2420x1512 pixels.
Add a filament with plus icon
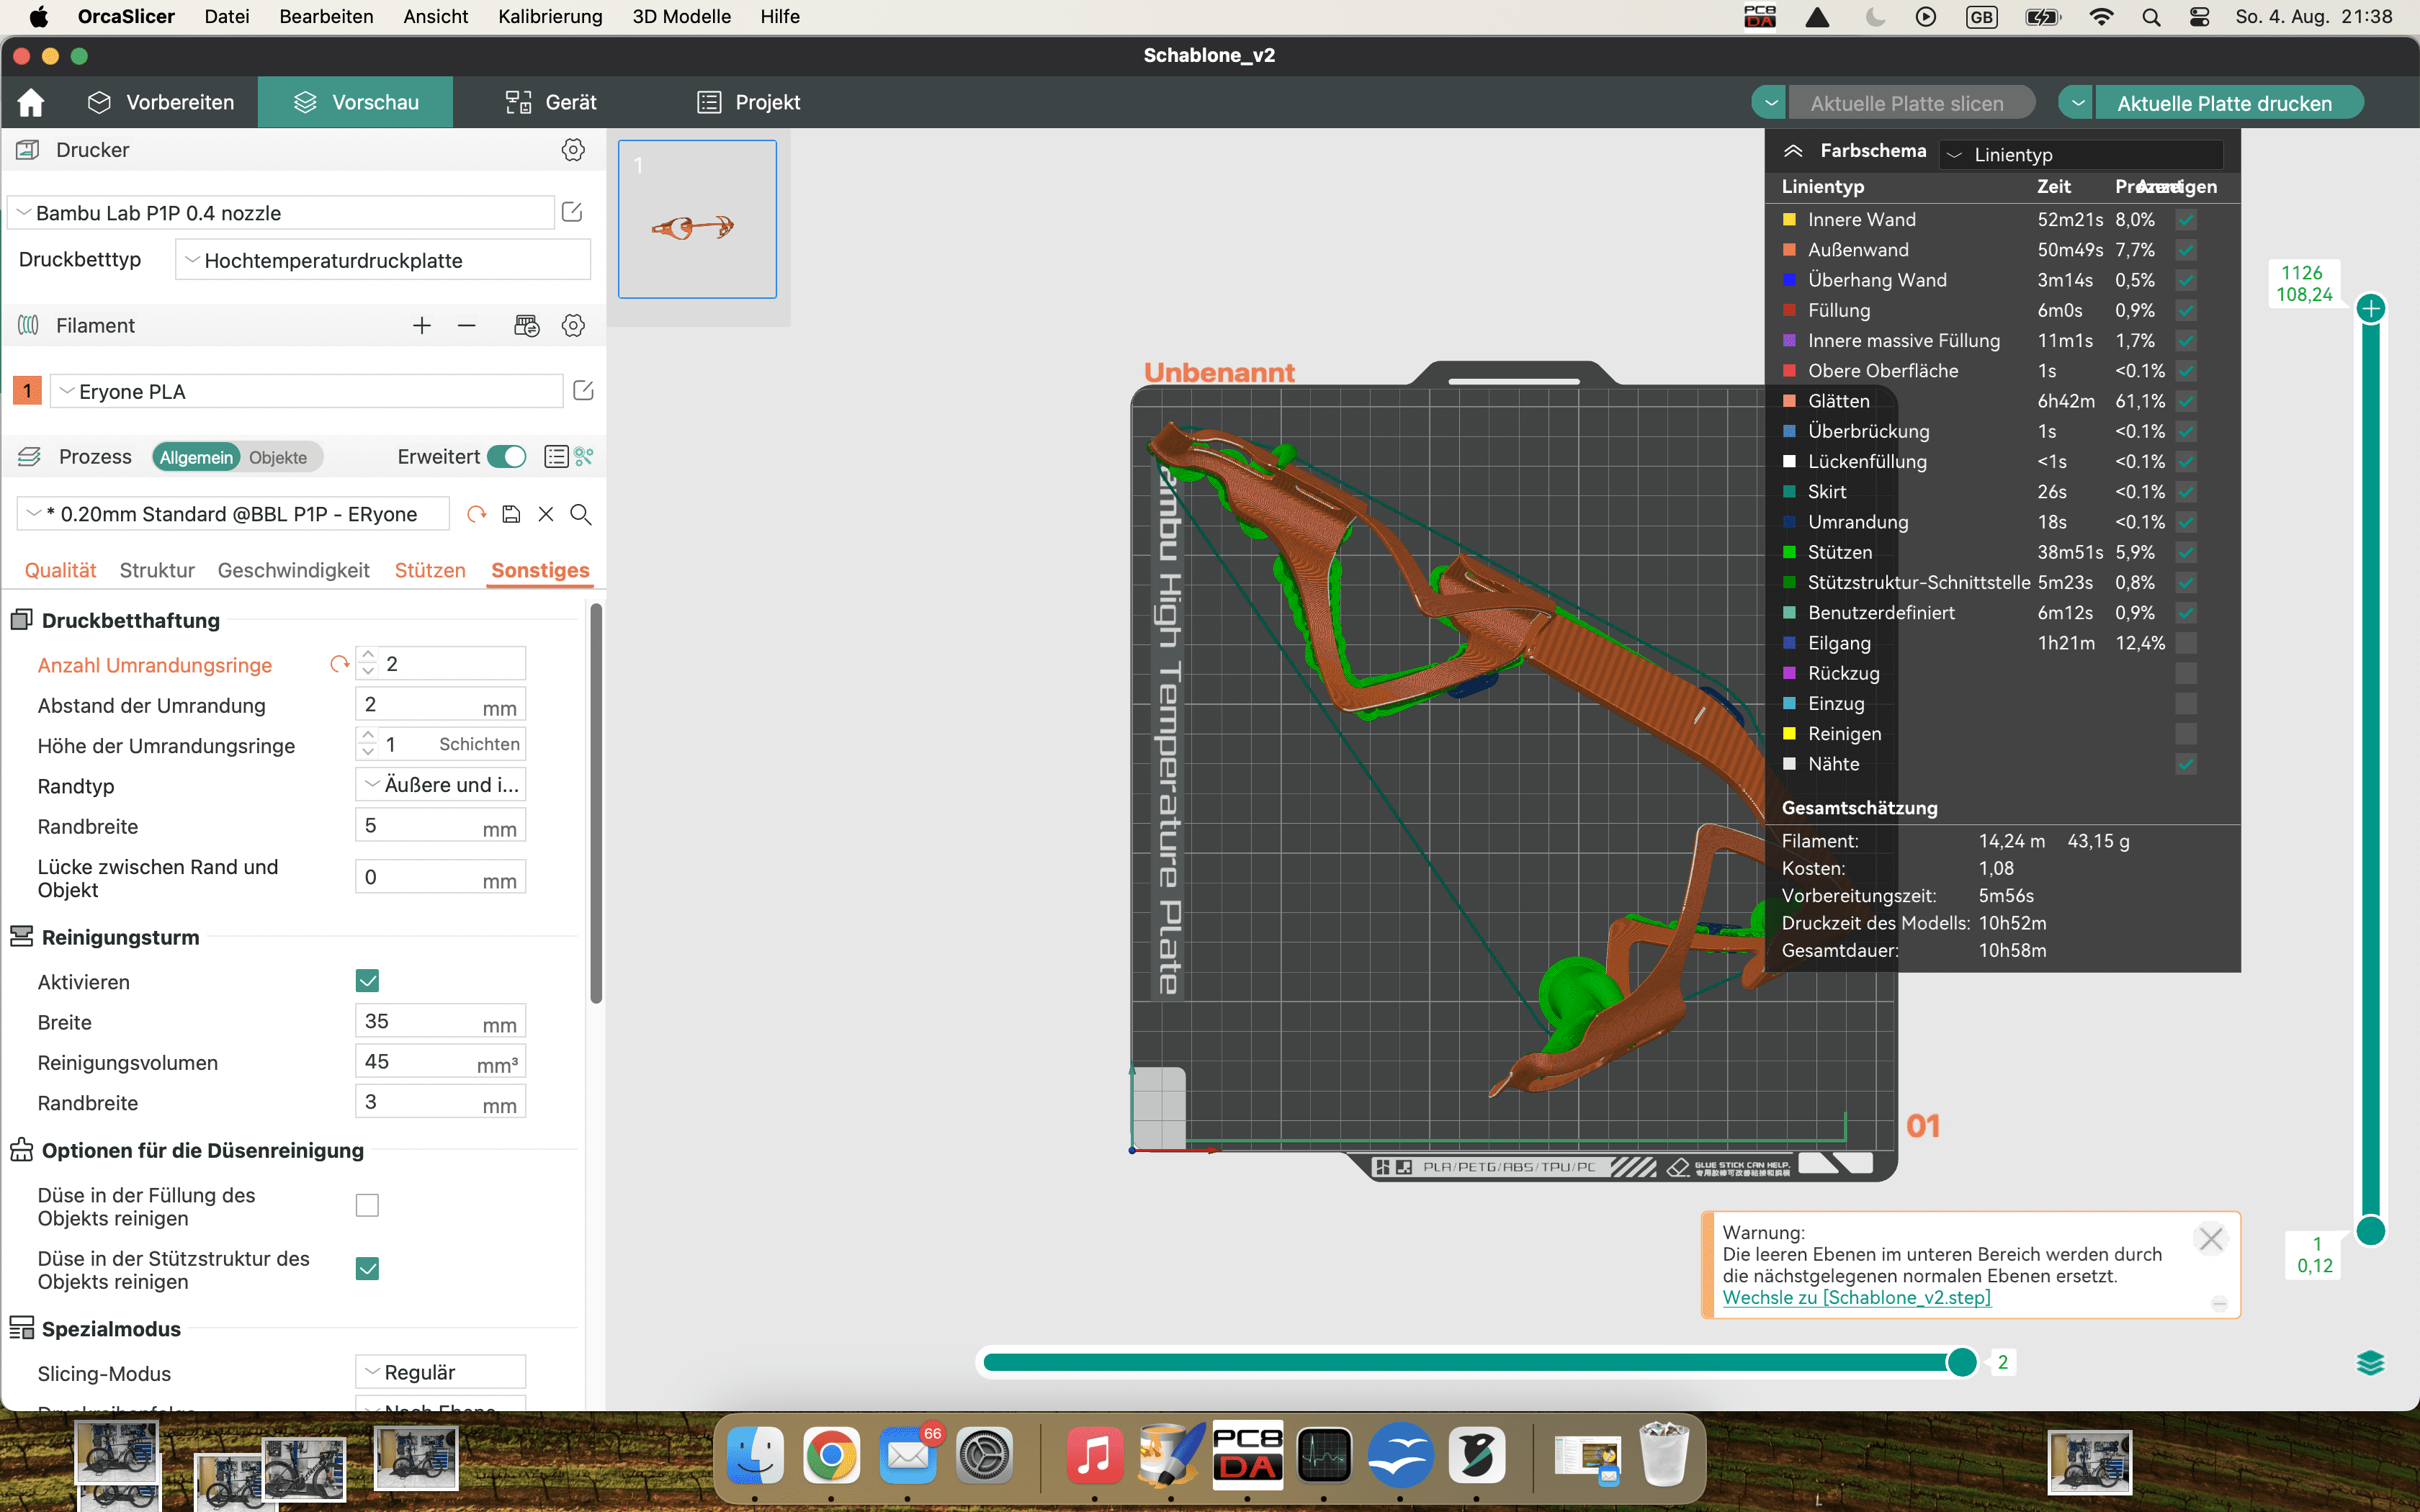coord(422,325)
